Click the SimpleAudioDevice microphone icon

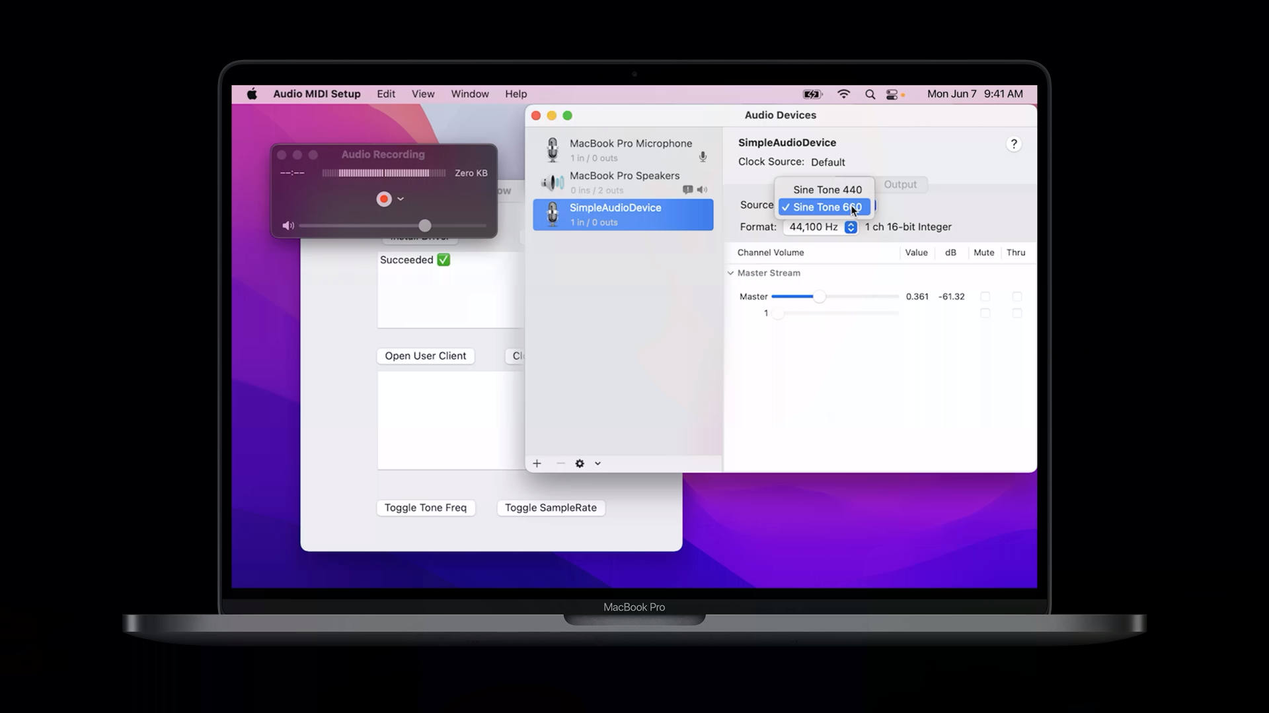(x=553, y=215)
